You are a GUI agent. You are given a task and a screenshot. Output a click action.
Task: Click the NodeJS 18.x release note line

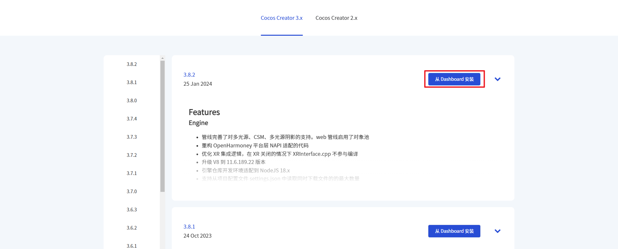coord(246,170)
